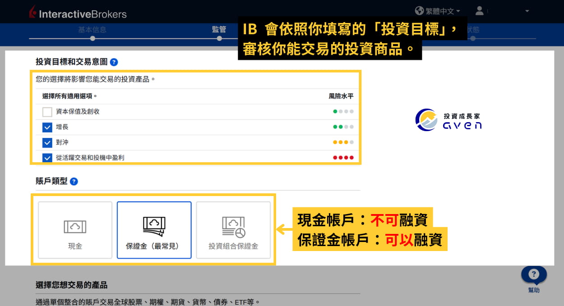Open the 幫助 help chat button

[534, 279]
